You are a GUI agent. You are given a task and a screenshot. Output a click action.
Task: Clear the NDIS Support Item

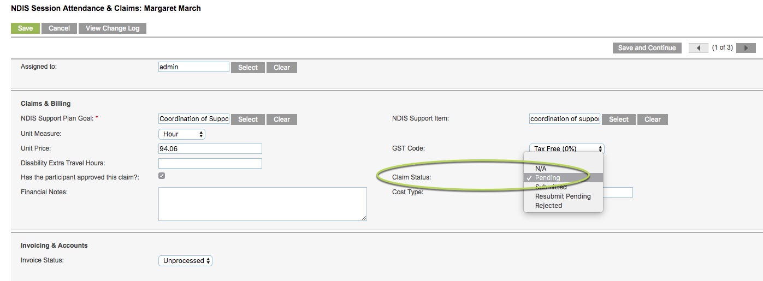653,119
